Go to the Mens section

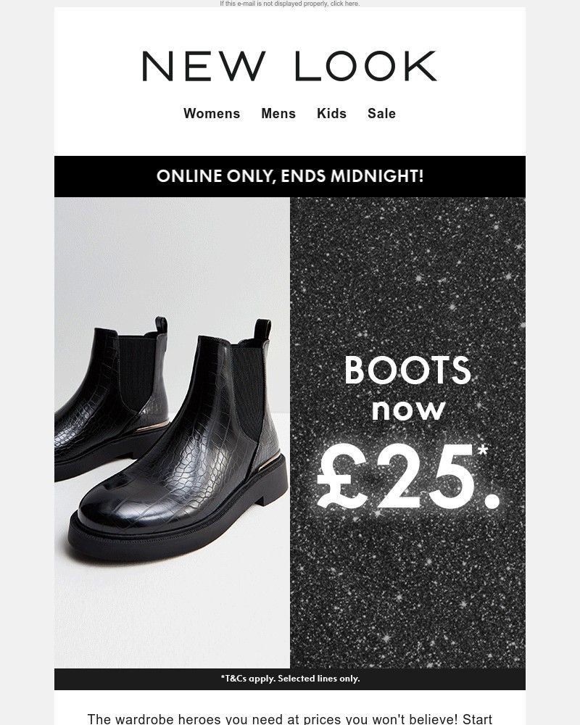click(278, 113)
